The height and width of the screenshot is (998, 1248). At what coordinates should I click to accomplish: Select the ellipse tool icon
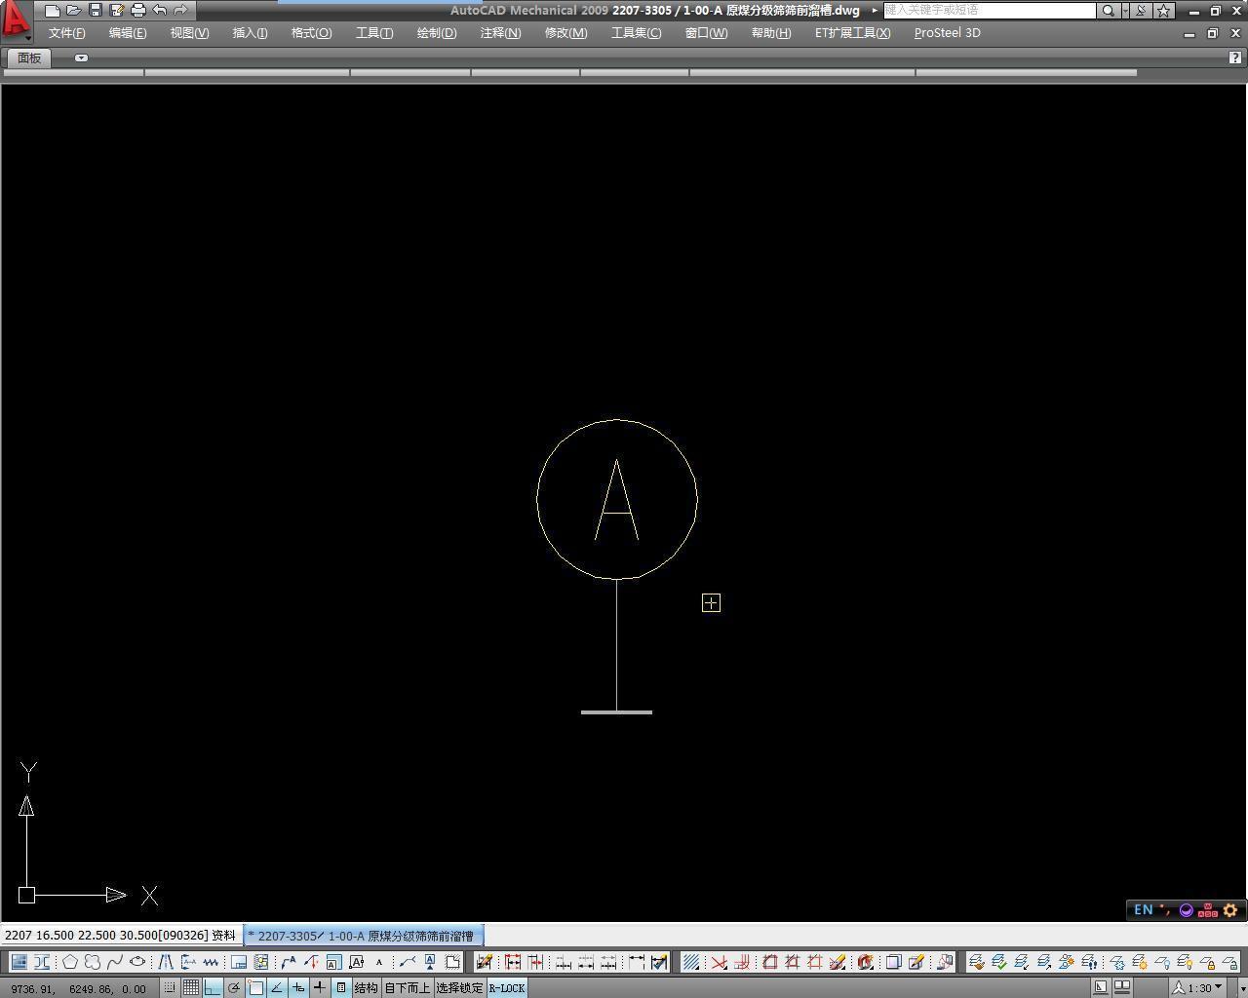[x=137, y=962]
